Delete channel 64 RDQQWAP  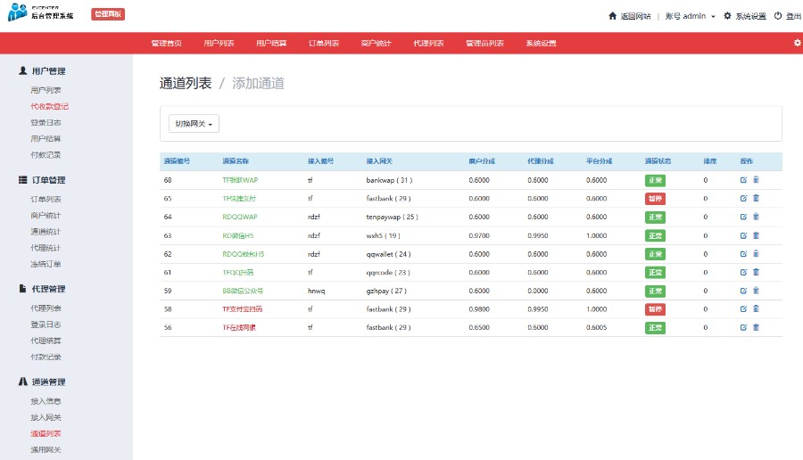click(x=756, y=217)
